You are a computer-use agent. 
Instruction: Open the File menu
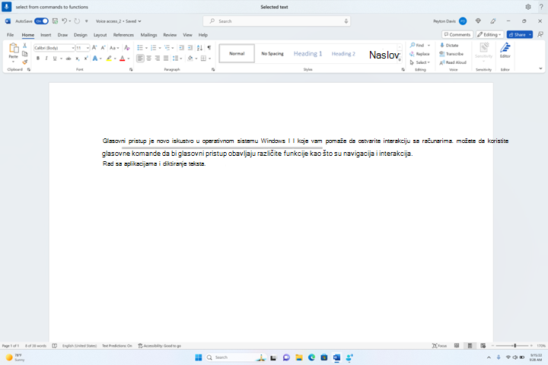tap(10, 34)
